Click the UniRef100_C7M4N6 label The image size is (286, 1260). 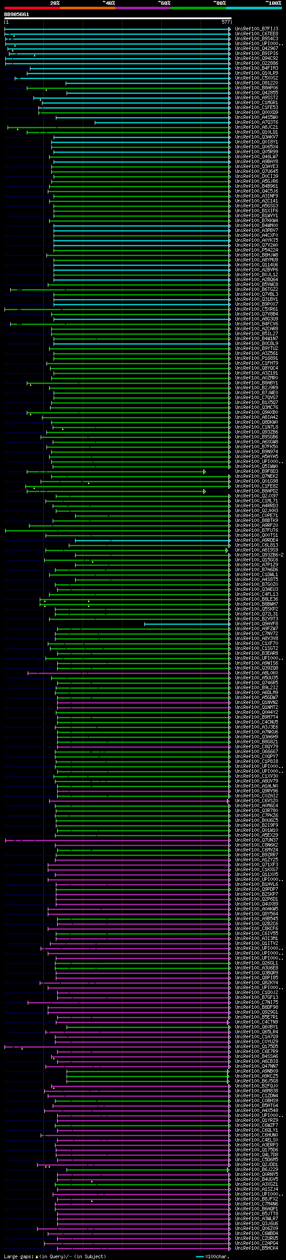click(257, 1203)
